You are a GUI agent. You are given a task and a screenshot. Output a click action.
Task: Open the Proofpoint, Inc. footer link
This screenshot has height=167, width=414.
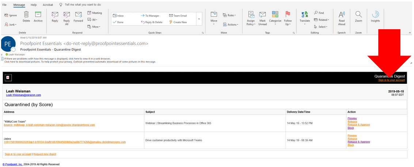[x=13, y=164]
